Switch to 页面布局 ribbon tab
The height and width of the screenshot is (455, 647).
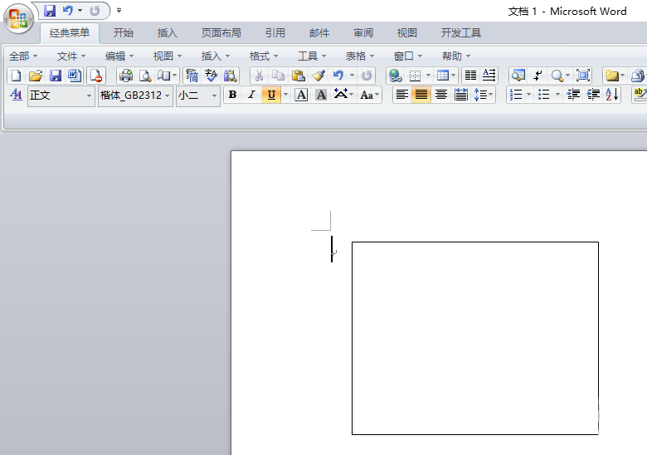coord(221,33)
